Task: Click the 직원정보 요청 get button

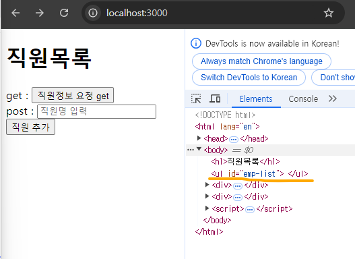Action: tap(73, 95)
